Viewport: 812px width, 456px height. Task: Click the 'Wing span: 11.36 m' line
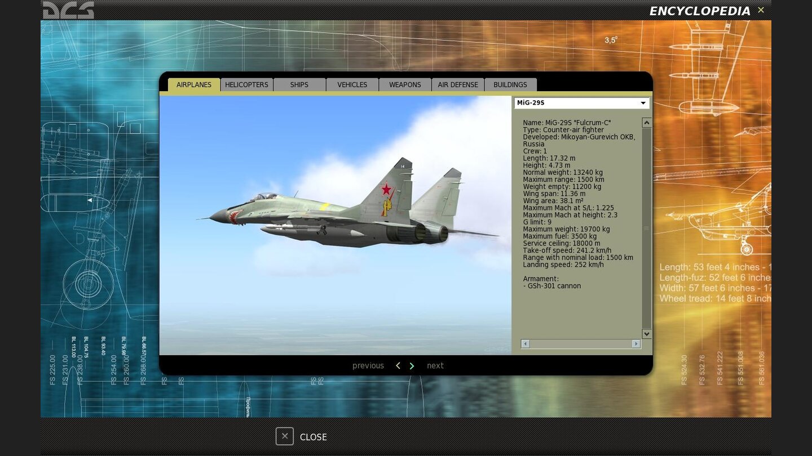554,194
